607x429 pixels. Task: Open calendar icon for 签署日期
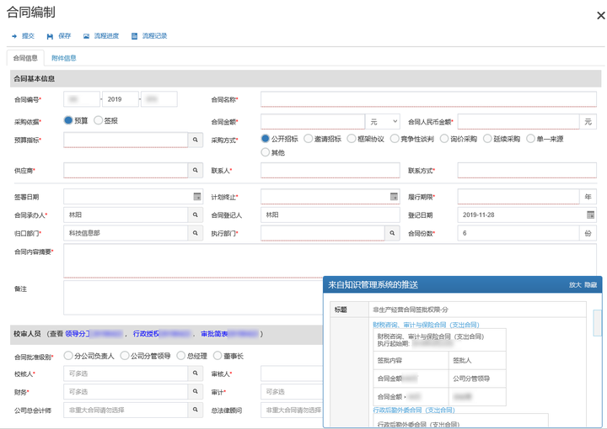click(x=197, y=197)
